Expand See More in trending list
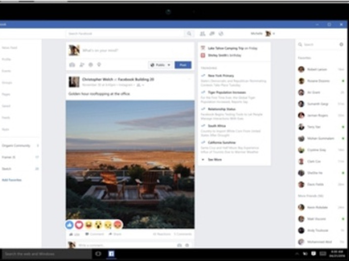The image size is (349, 261). 214,160
